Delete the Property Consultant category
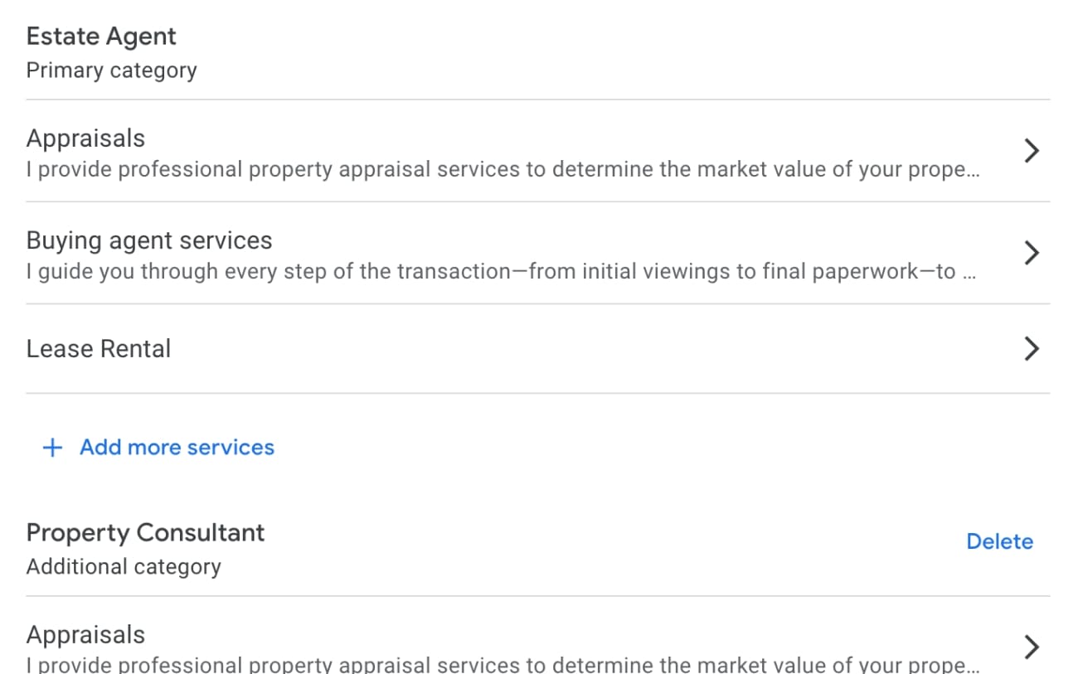Image resolution: width=1078 pixels, height=674 pixels. [x=999, y=541]
